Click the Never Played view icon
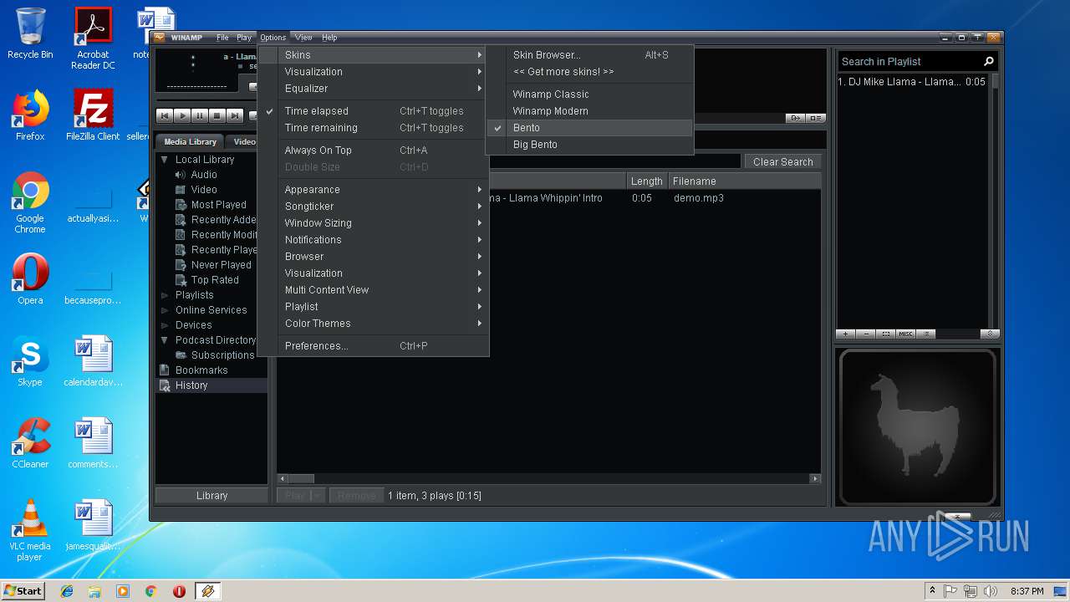 click(181, 265)
